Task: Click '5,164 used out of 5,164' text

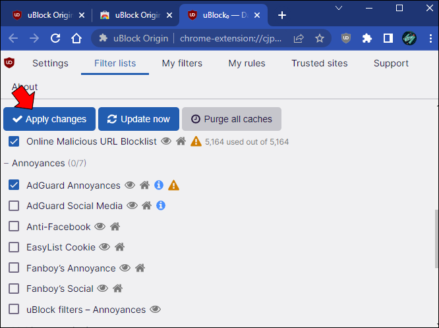Action: click(x=247, y=142)
